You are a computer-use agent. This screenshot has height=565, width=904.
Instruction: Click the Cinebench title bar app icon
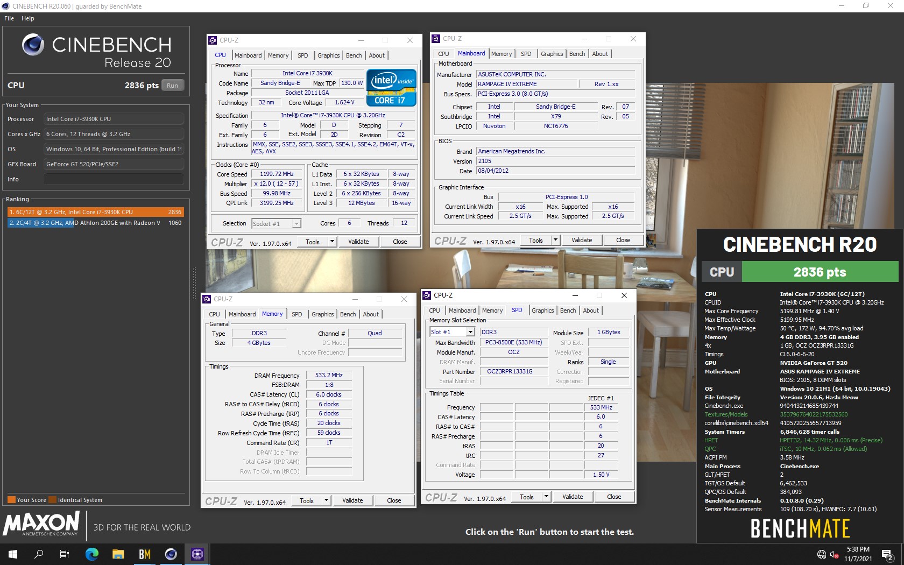[6, 6]
